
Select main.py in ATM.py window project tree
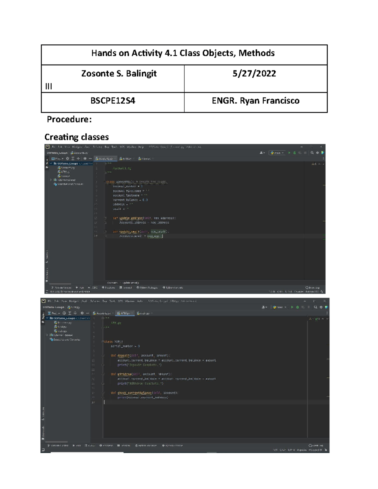[x=62, y=331]
